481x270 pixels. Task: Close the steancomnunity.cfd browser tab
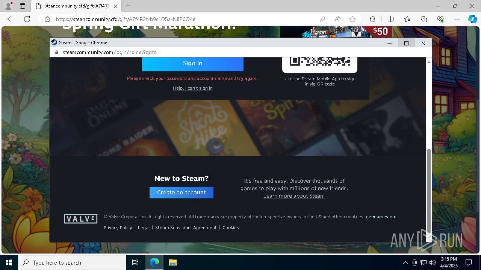[116, 6]
